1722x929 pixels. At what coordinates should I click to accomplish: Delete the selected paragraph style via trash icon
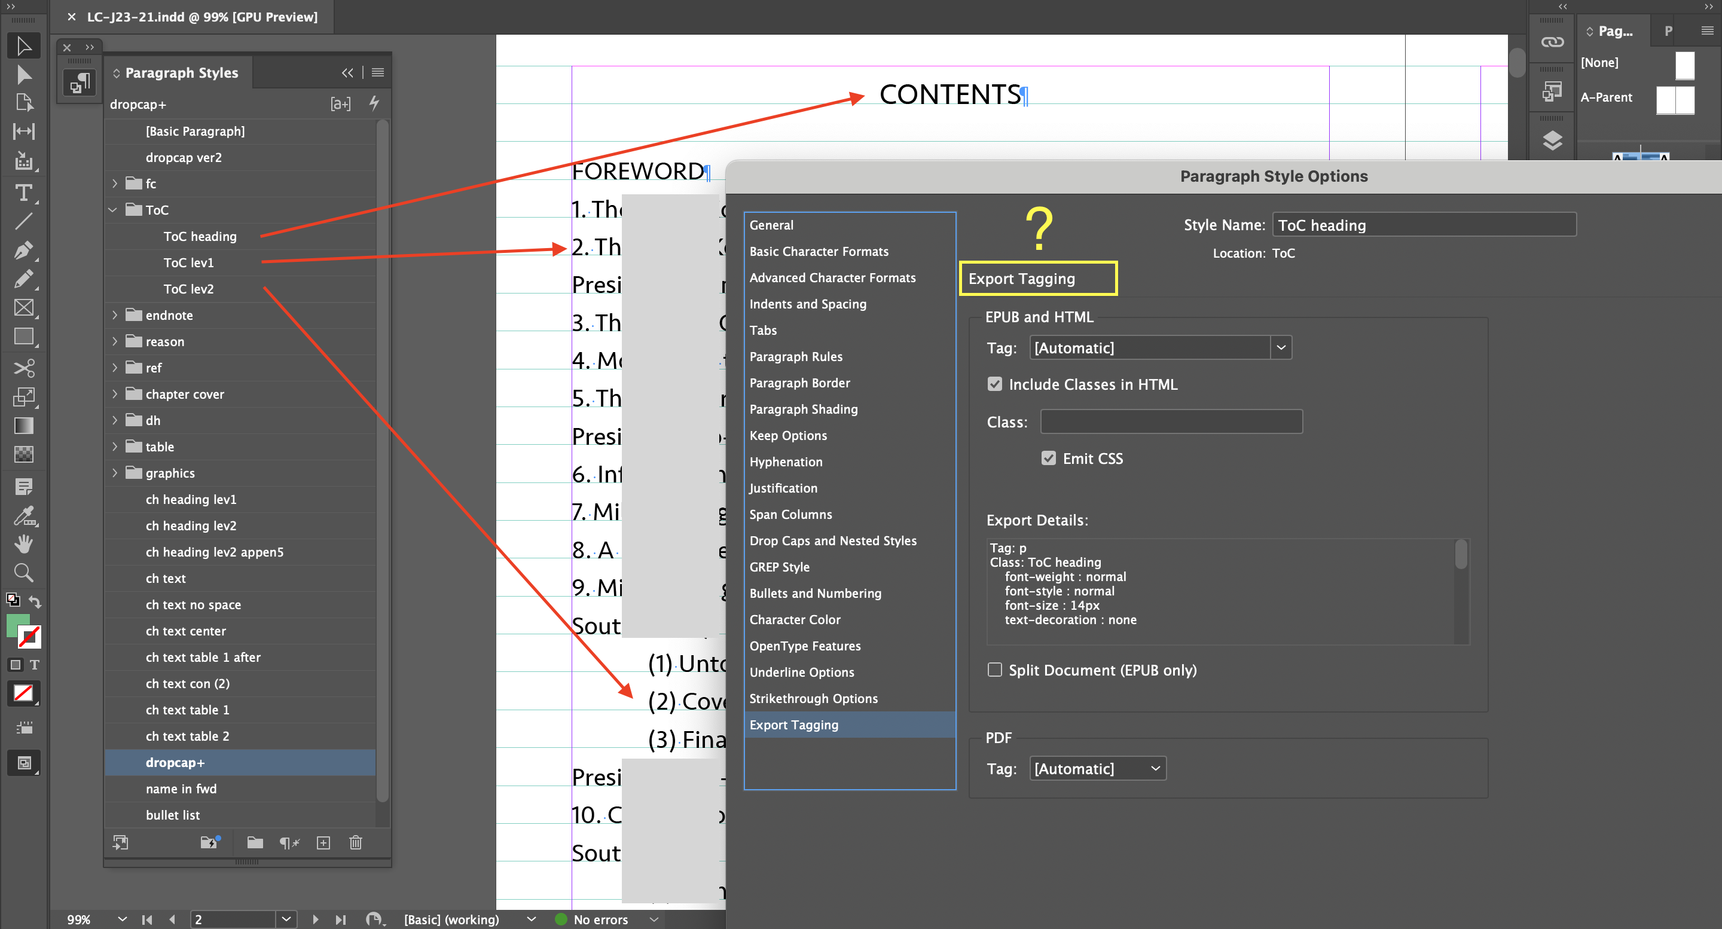pyautogui.click(x=356, y=843)
